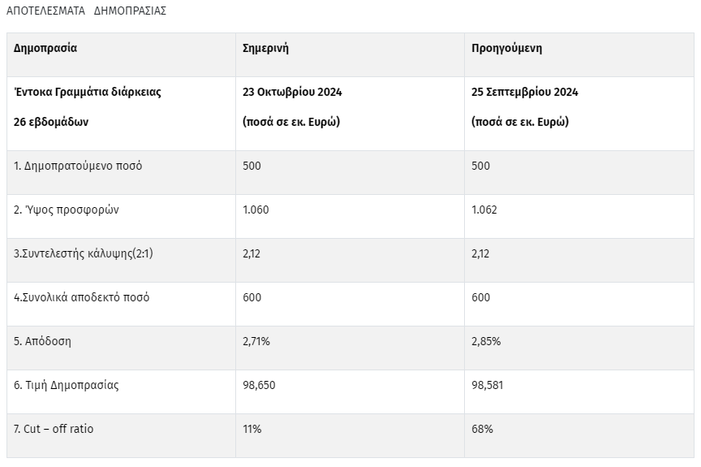Select the Δημοπρασία column header

click(45, 48)
